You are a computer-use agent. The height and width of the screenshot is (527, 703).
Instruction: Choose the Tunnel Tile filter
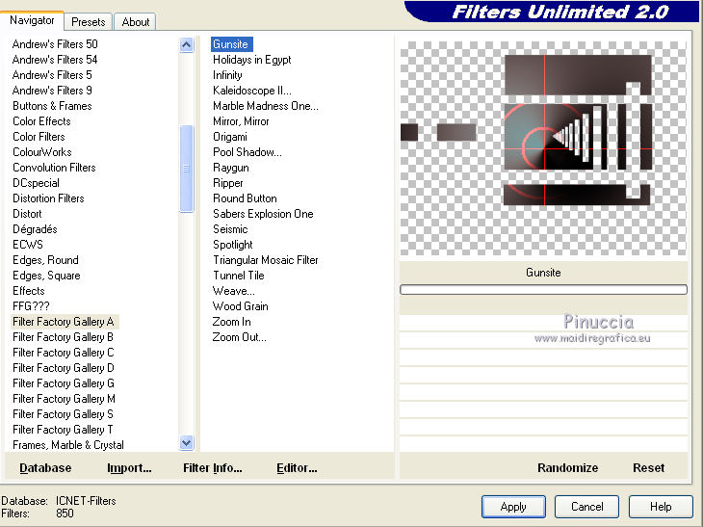tap(239, 276)
